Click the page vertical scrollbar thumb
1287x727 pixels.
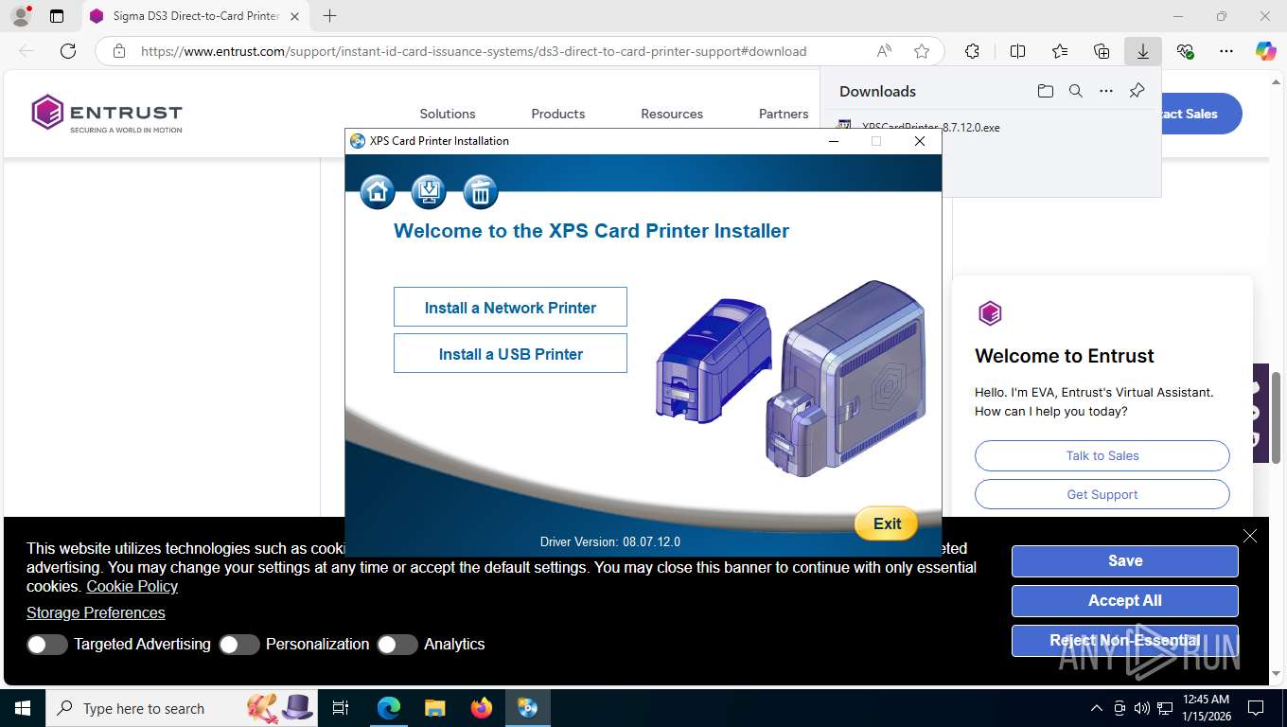[1277, 417]
